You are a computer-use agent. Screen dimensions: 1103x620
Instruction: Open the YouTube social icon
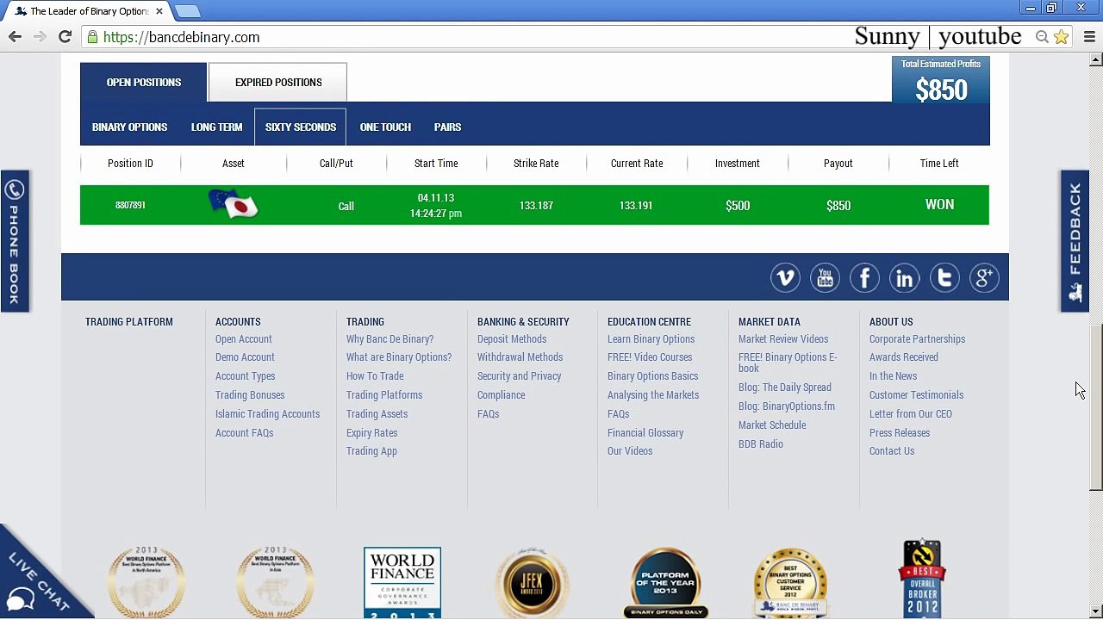[825, 278]
